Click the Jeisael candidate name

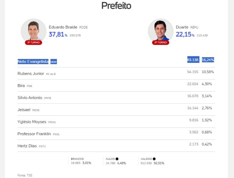point(24,110)
